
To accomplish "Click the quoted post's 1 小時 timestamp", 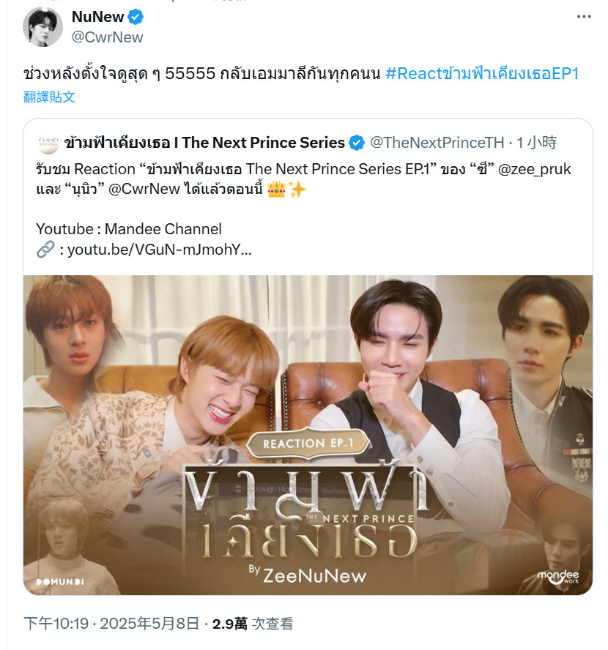I will click(x=535, y=143).
